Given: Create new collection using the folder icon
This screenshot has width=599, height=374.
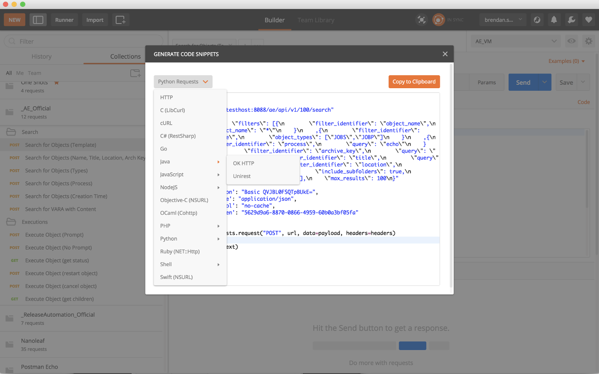Looking at the screenshot, I should pos(136,73).
